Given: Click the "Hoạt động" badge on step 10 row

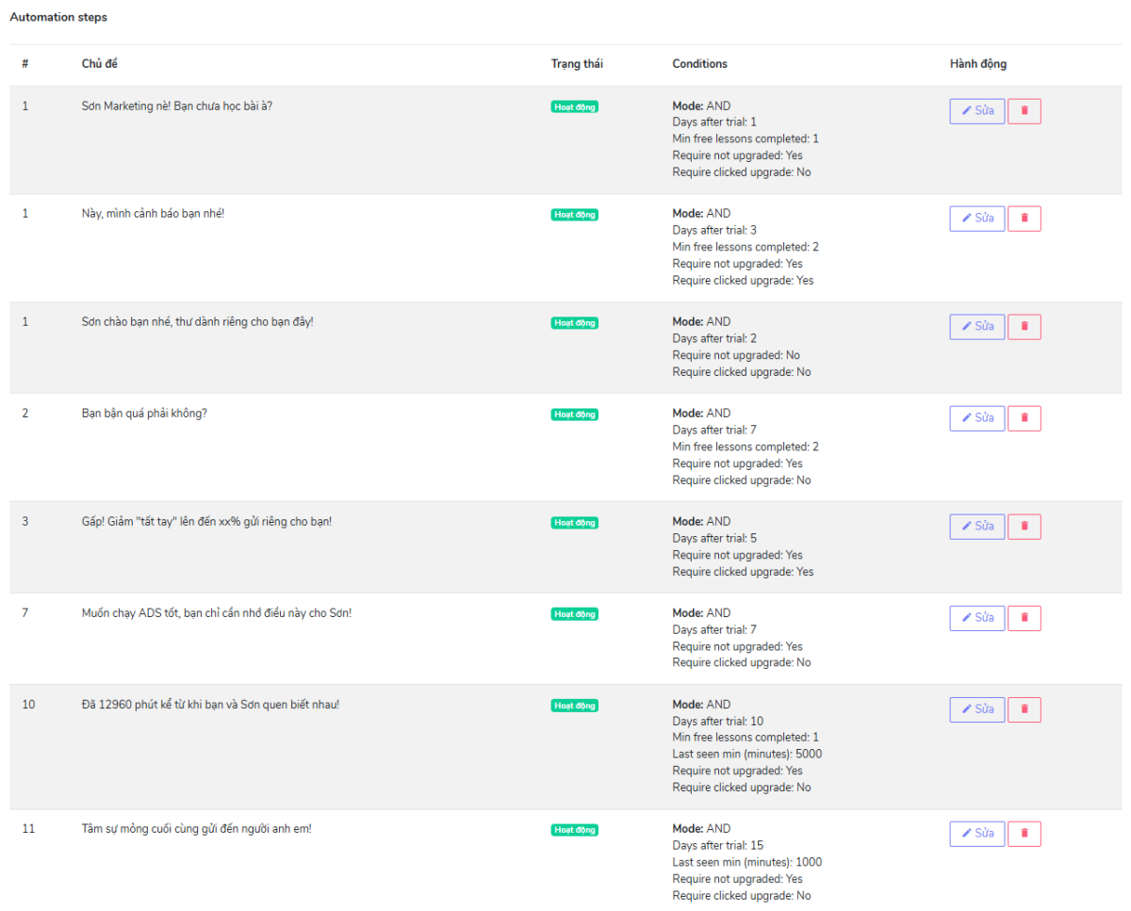Looking at the screenshot, I should (574, 706).
